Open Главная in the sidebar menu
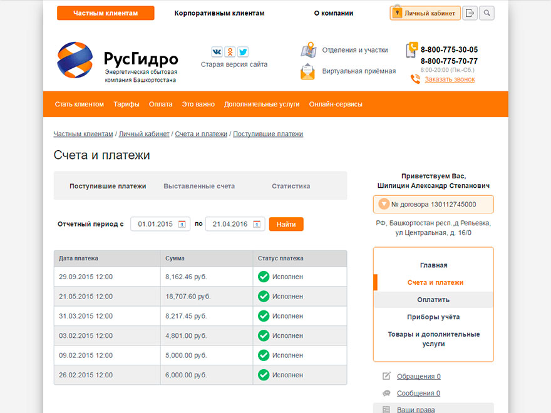This screenshot has width=551, height=413. point(434,265)
